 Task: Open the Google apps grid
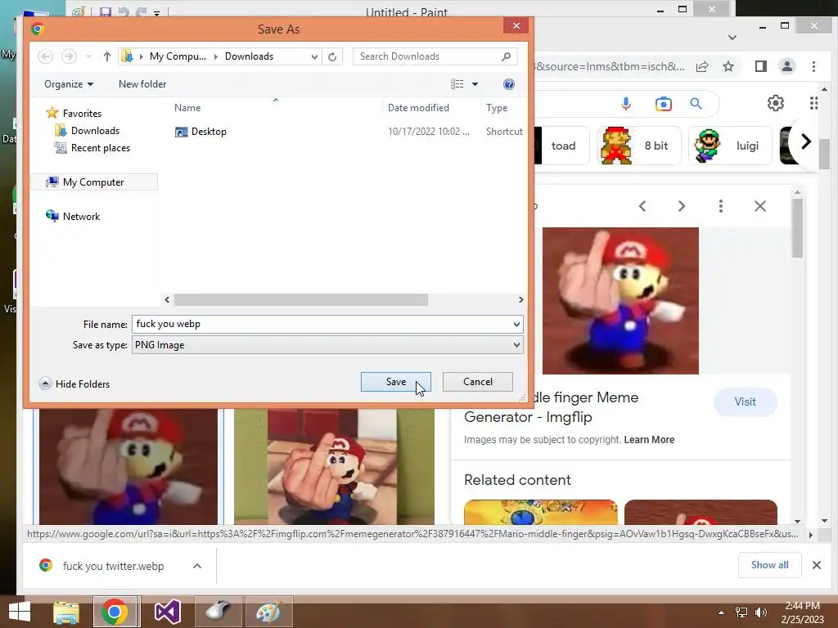tap(813, 103)
